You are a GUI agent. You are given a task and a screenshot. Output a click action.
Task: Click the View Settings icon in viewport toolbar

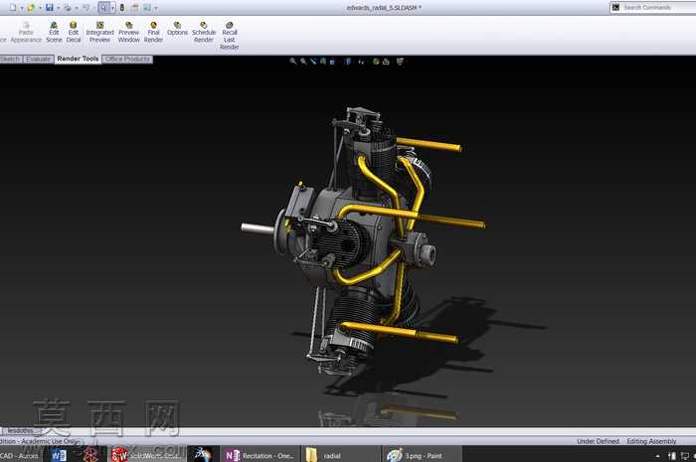click(400, 62)
